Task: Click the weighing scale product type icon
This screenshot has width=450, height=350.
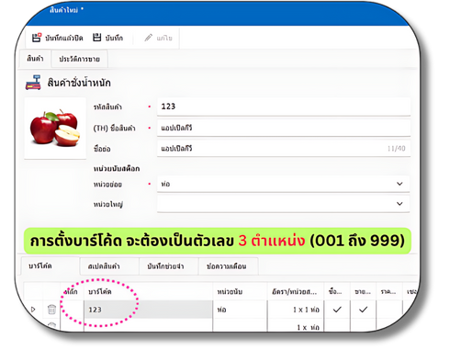Action: pyautogui.click(x=33, y=83)
